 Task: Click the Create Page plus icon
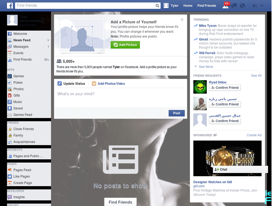click(x=10, y=183)
